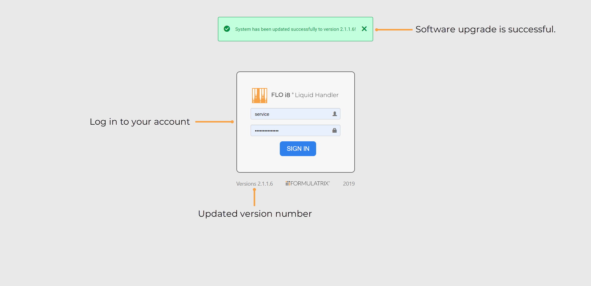This screenshot has height=286, width=591.
Task: Click the 'System has been updated successfully' message
Action: point(295,29)
